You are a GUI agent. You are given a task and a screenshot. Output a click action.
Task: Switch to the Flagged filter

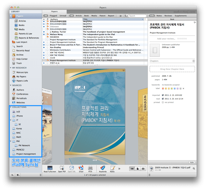pos(53,16)
